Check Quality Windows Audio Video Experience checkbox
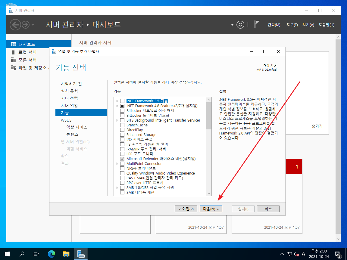This screenshot has height=260, width=347. [122, 173]
